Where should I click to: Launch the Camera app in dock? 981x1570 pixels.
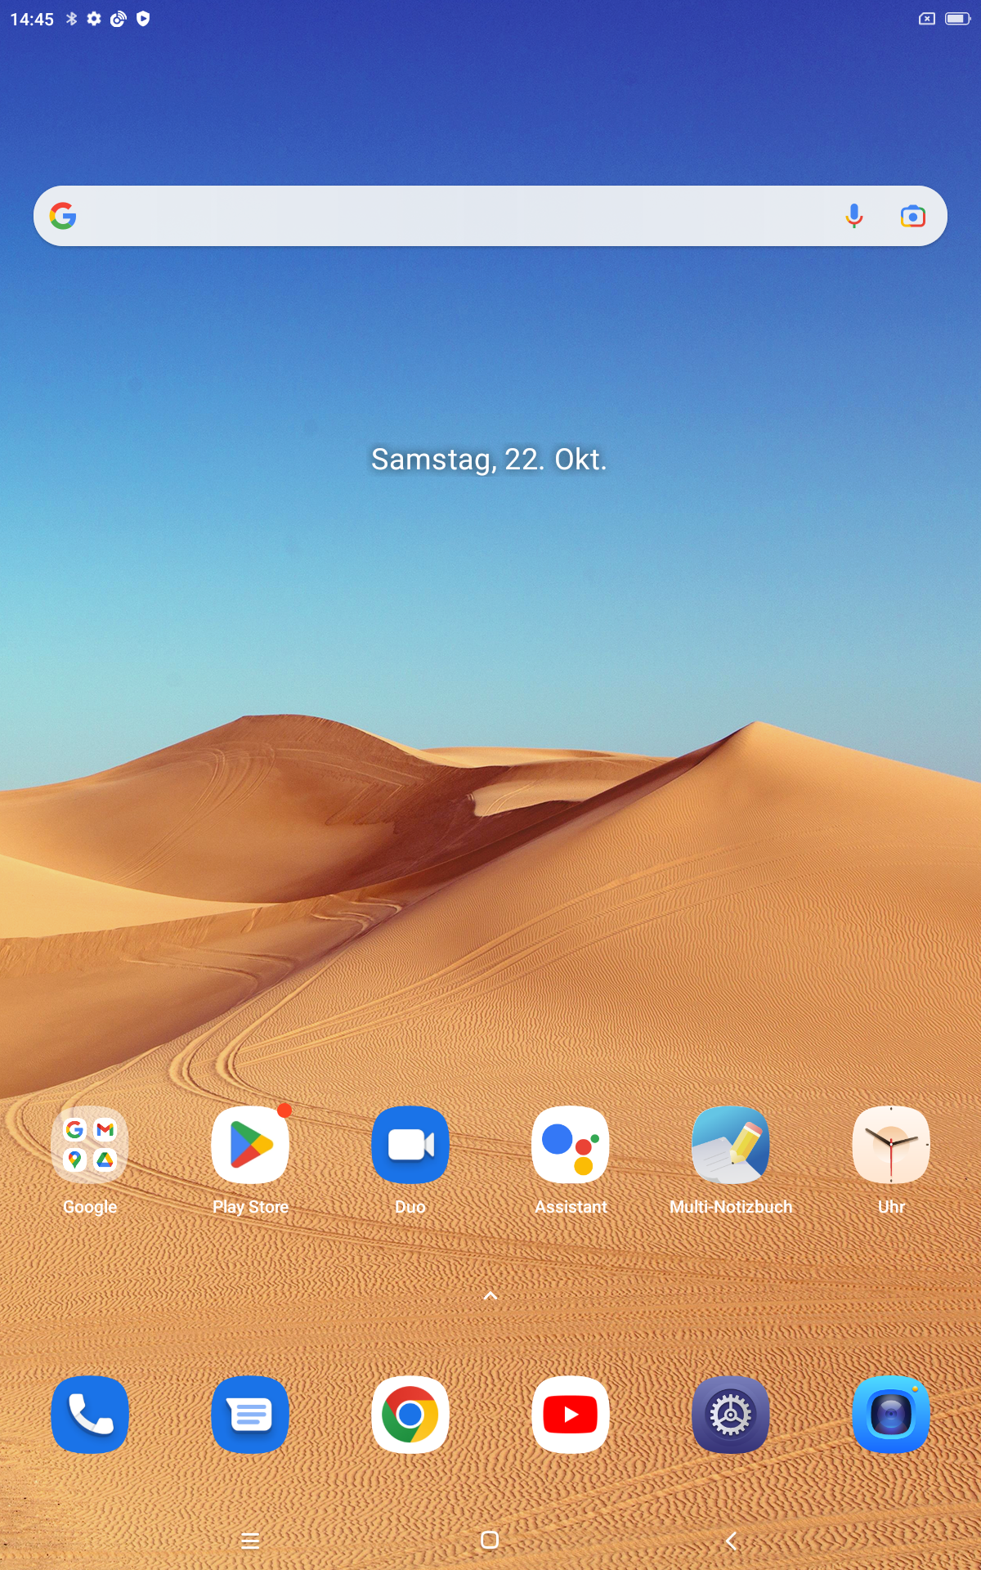[891, 1415]
